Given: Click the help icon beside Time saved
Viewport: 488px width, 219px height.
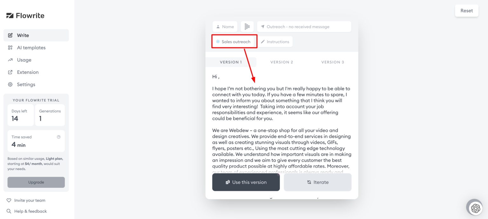Looking at the screenshot, I should [58, 137].
